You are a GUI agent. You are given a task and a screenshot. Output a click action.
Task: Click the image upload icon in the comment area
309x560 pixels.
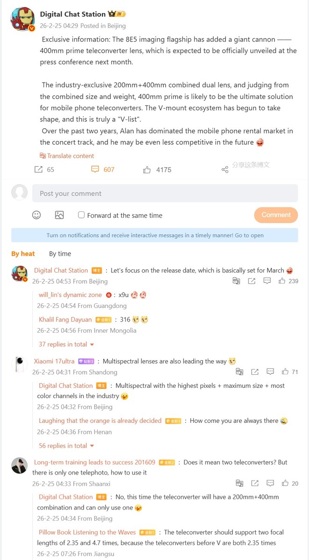pos(59,215)
